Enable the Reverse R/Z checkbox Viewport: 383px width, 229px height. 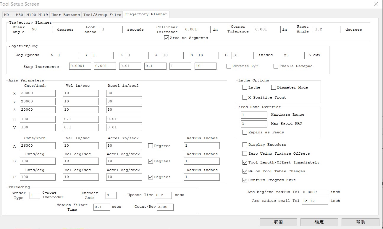tap(229, 66)
